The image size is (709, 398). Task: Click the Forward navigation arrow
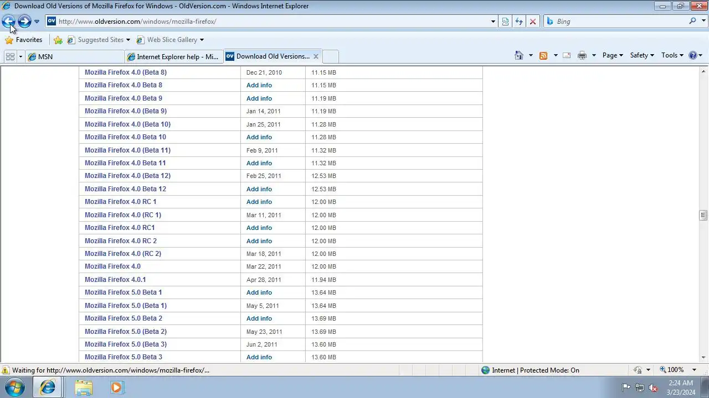pyautogui.click(x=24, y=22)
